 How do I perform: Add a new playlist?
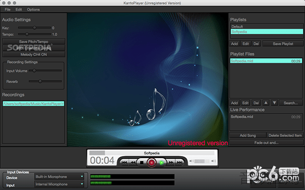tap(234, 44)
